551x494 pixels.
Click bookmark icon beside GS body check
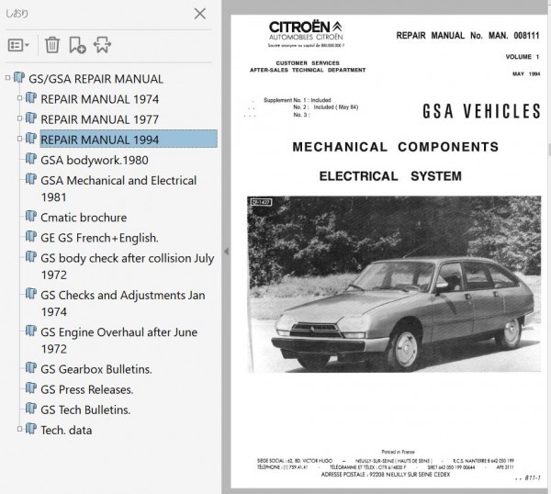(31, 256)
